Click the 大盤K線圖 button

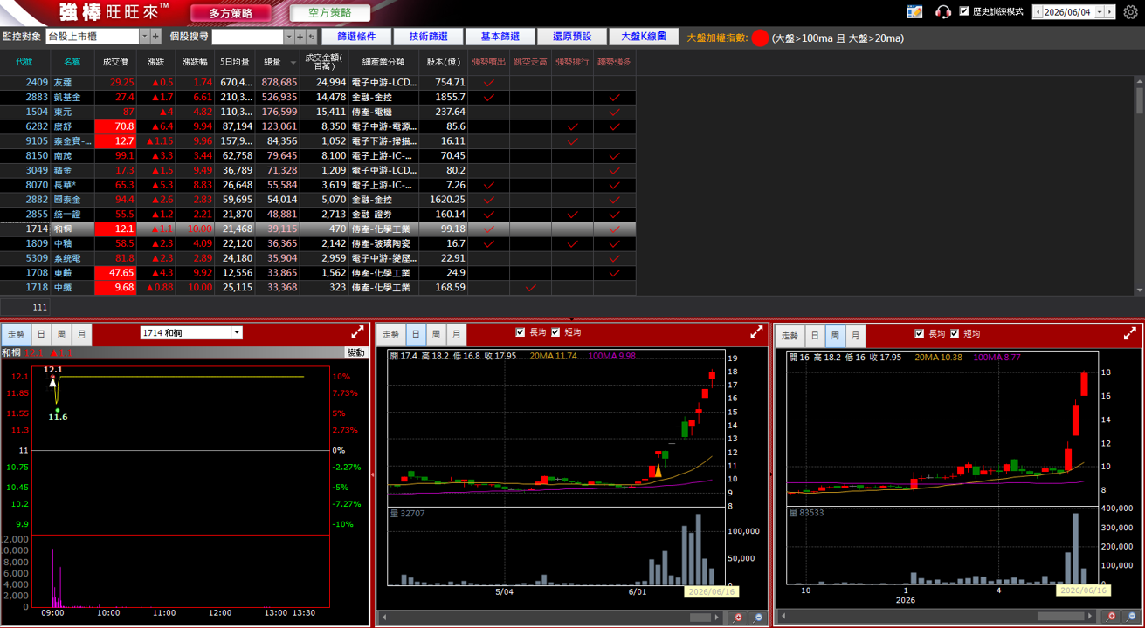pyautogui.click(x=644, y=37)
